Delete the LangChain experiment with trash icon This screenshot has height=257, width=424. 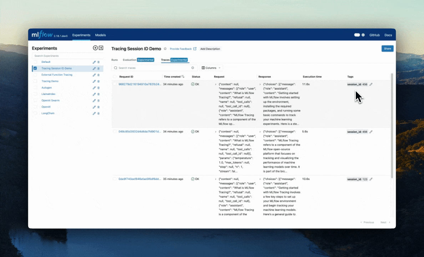pyautogui.click(x=99, y=114)
